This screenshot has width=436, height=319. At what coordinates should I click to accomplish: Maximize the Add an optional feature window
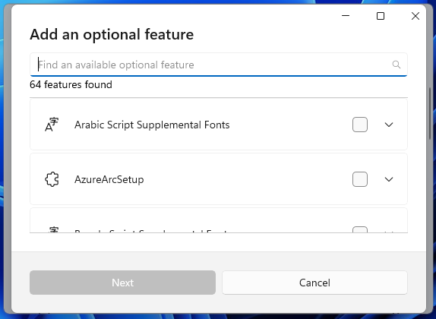[x=381, y=16]
